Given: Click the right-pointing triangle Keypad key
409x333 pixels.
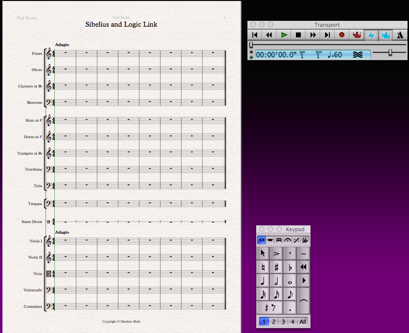Looking at the screenshot, I should tap(303, 281).
